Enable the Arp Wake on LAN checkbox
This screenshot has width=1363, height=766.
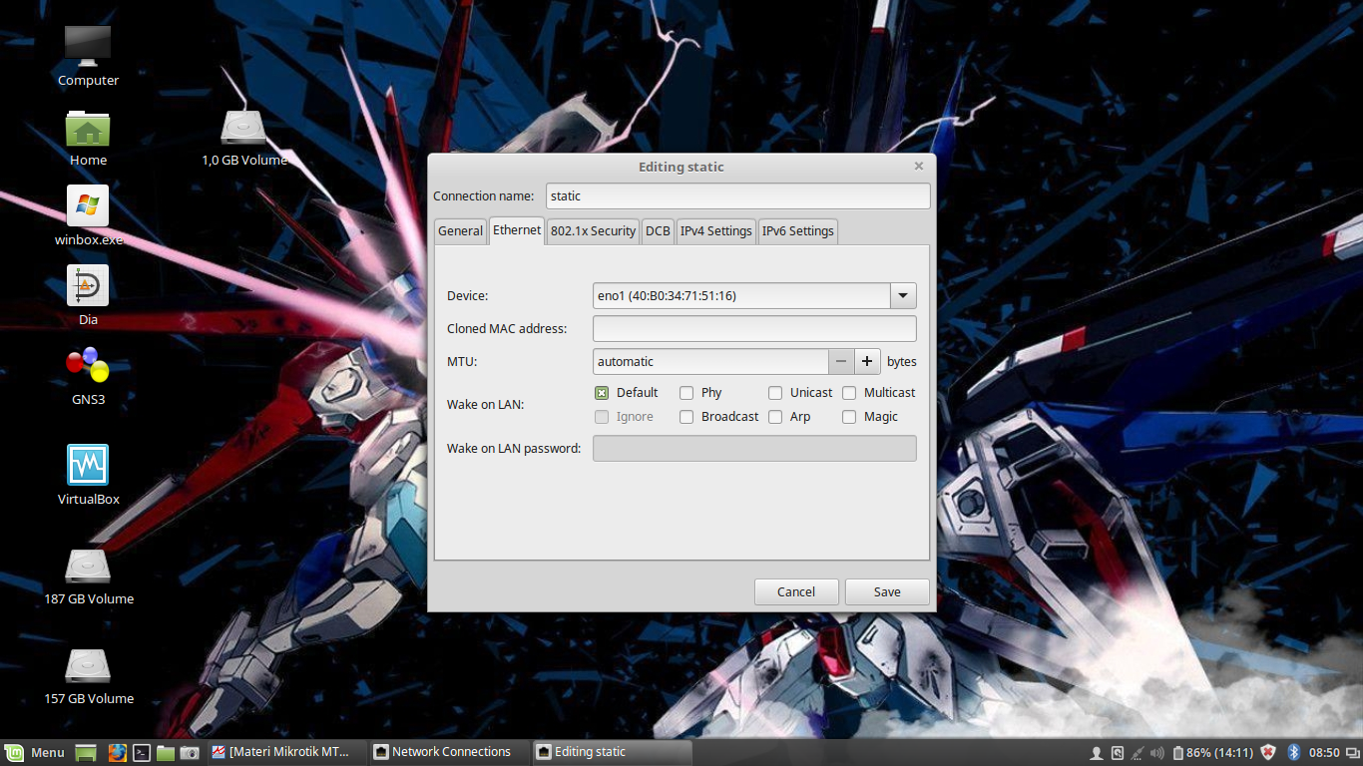[x=775, y=417]
